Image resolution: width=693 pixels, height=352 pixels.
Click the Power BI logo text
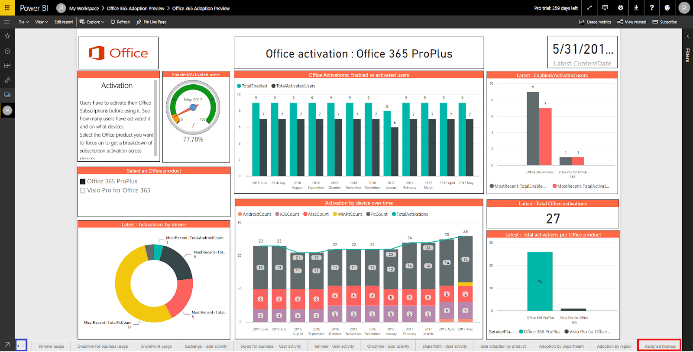click(x=34, y=8)
